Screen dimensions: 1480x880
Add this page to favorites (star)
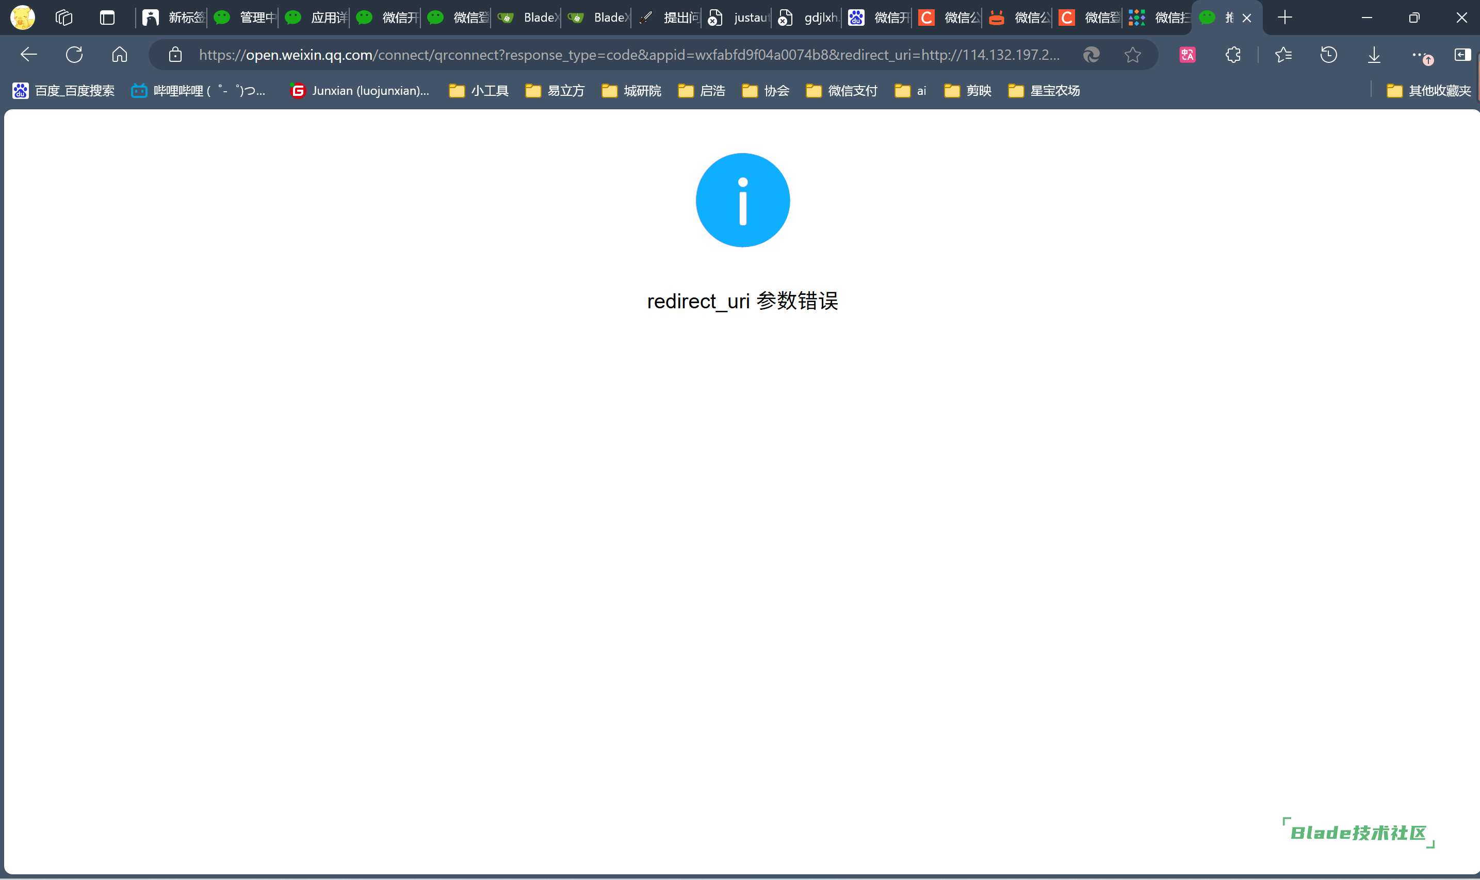click(x=1132, y=55)
